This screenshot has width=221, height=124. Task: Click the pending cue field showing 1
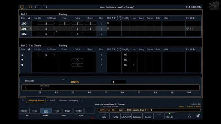118,82
